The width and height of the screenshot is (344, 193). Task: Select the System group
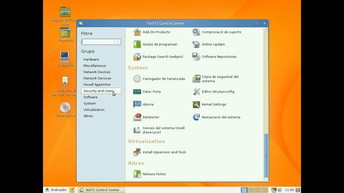tap(90, 103)
